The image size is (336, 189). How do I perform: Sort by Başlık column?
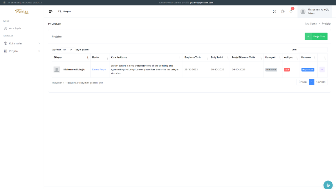100,58
